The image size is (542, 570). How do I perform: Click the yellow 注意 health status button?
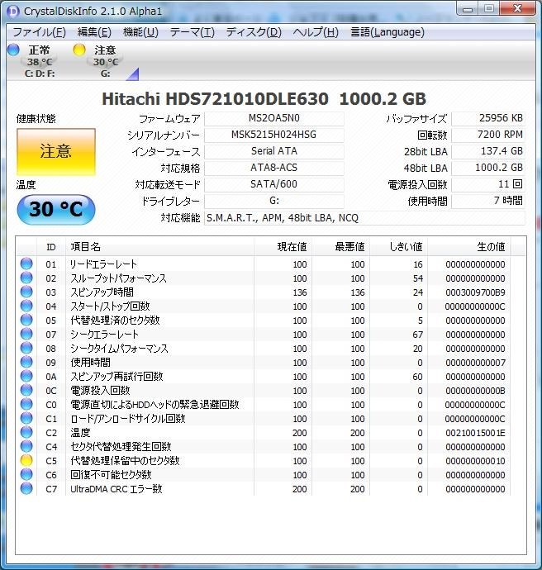point(56,151)
